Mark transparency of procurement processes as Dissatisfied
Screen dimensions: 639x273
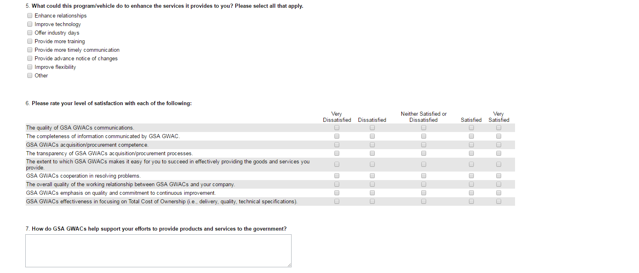(x=372, y=153)
